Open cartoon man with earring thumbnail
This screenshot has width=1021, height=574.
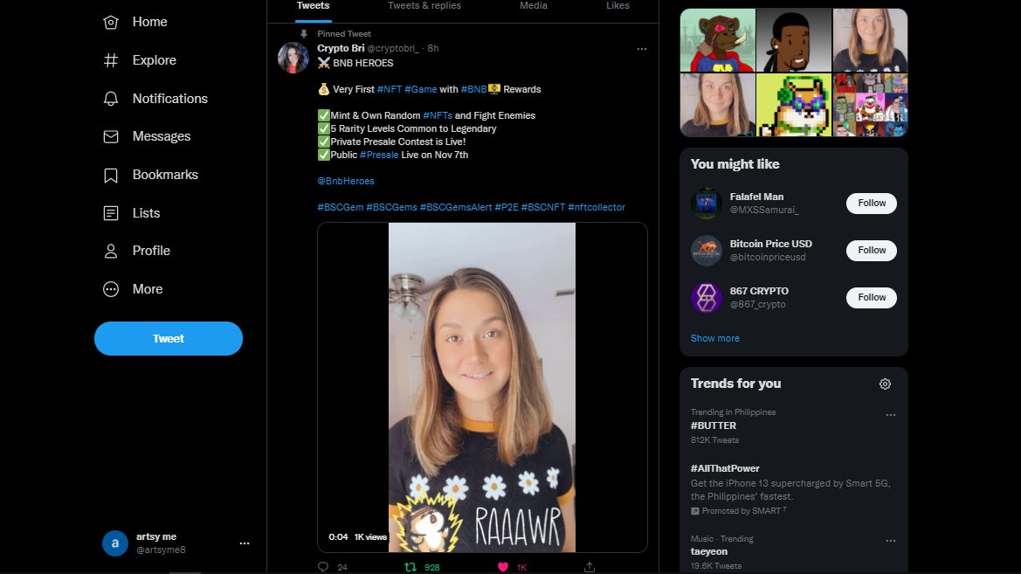click(794, 39)
